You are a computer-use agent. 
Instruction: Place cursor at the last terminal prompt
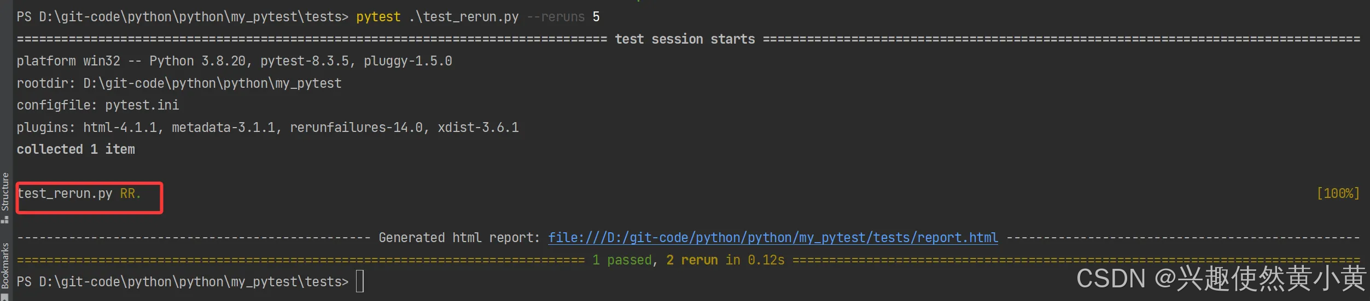point(360,281)
